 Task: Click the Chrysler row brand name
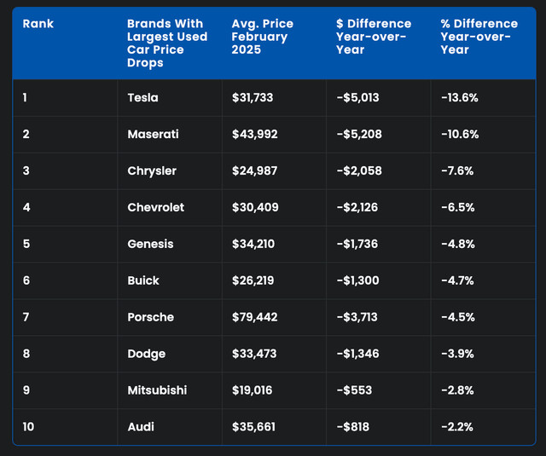click(152, 171)
